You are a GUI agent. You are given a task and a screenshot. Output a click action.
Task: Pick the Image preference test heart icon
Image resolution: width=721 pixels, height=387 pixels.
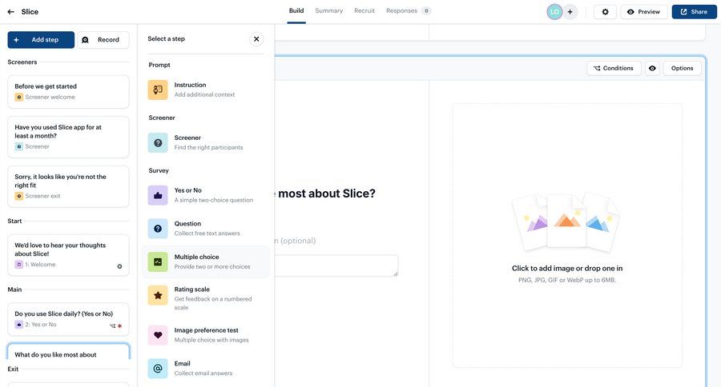pyautogui.click(x=158, y=335)
